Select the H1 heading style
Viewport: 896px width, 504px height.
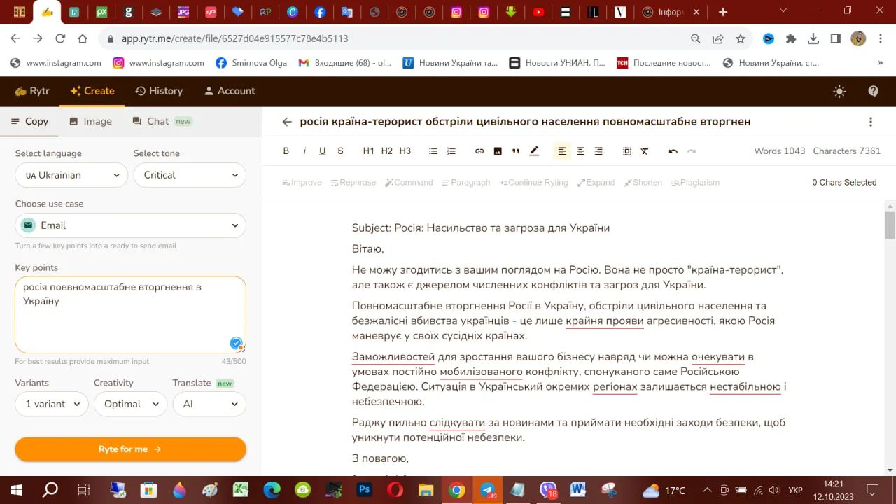369,150
